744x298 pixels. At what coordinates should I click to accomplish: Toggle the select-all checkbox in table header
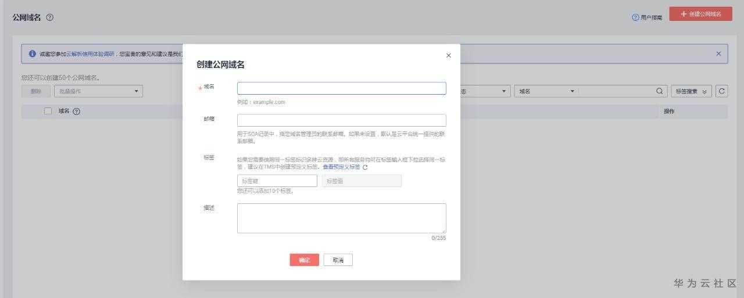(48, 111)
